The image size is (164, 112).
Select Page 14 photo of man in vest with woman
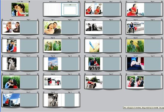[x=11, y=46]
